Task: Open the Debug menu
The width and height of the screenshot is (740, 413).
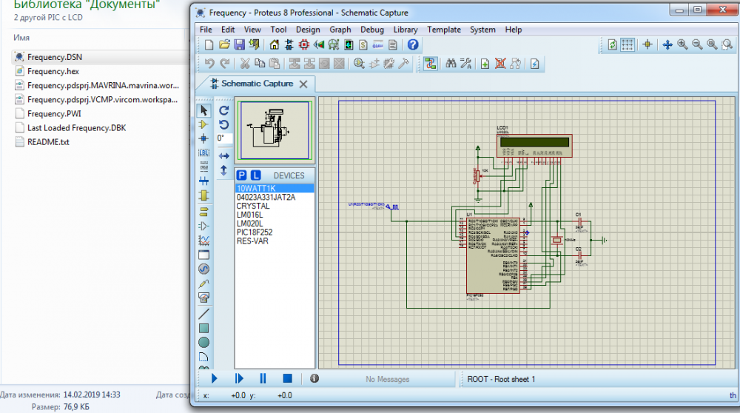Action: 372,30
